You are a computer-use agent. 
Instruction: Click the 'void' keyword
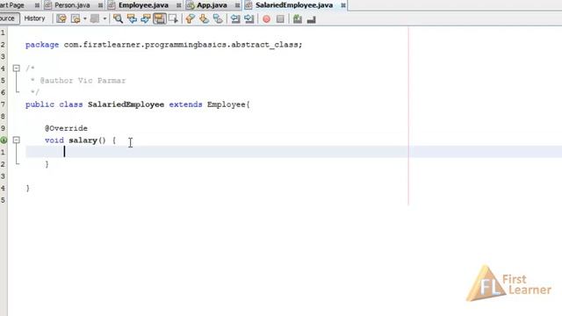pyautogui.click(x=54, y=140)
